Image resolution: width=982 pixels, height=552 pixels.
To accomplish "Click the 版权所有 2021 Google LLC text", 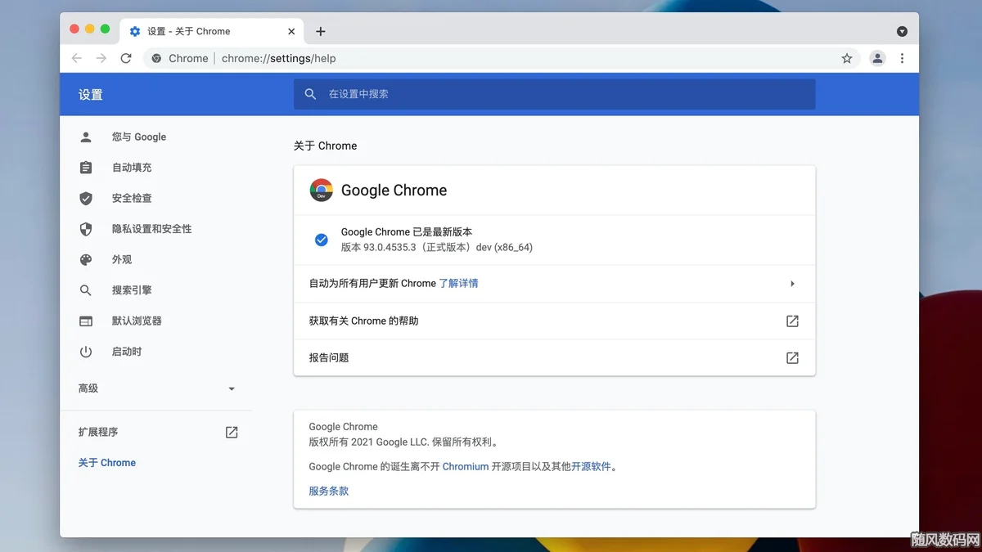I will tap(403, 442).
